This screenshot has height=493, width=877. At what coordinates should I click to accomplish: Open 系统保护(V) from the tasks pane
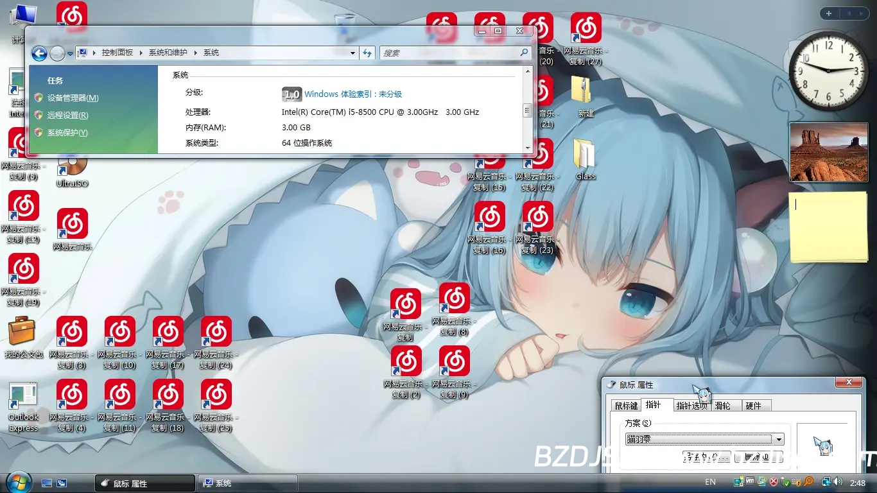click(x=67, y=133)
